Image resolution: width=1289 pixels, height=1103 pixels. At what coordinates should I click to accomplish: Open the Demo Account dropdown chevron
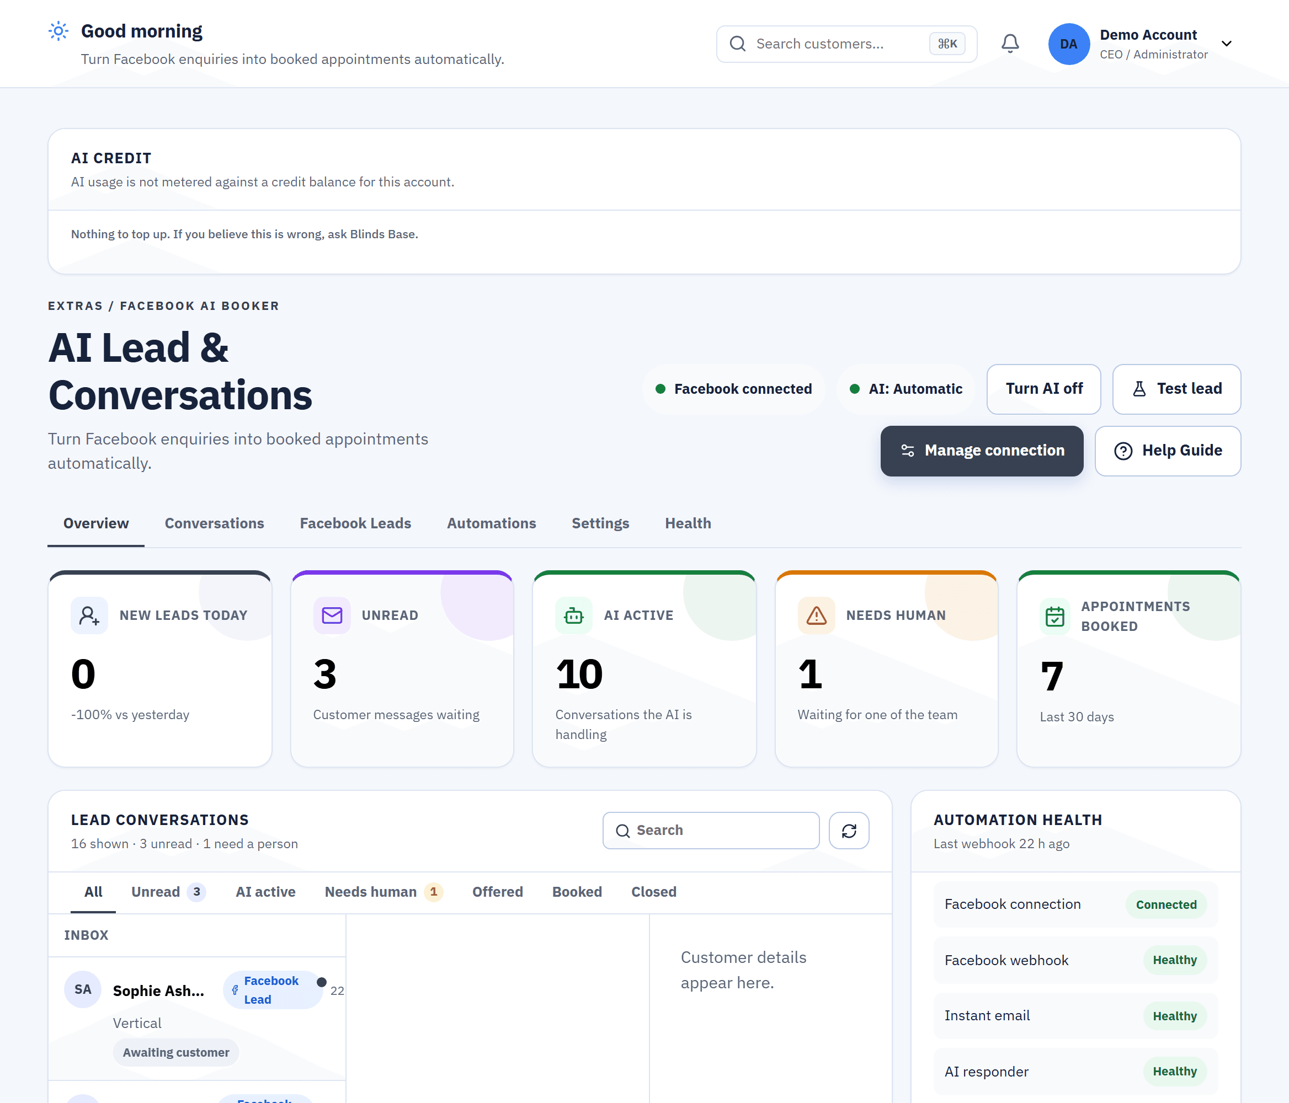pos(1226,44)
